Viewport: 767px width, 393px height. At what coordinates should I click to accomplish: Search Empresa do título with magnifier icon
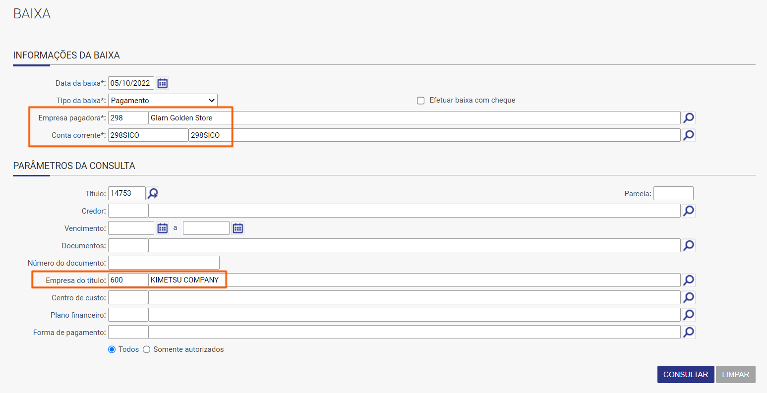click(689, 280)
